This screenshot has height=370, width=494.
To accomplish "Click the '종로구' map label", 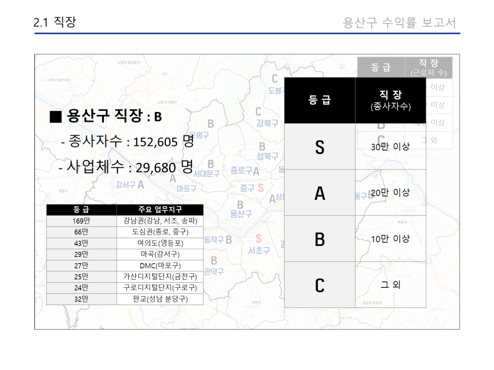I will click(241, 170).
